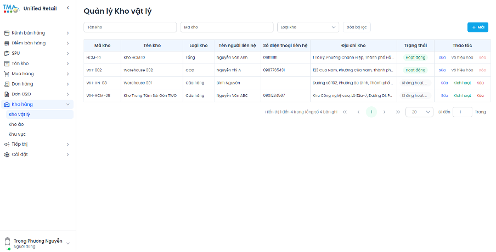Click the Tiếp thị megaphone icon
The height and width of the screenshot is (252, 496).
point(7,144)
